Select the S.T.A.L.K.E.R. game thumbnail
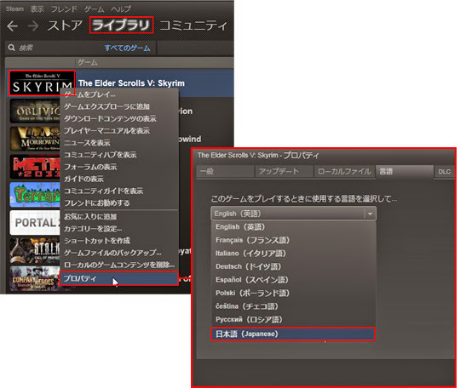This screenshot has height=388, width=460. tap(35, 250)
